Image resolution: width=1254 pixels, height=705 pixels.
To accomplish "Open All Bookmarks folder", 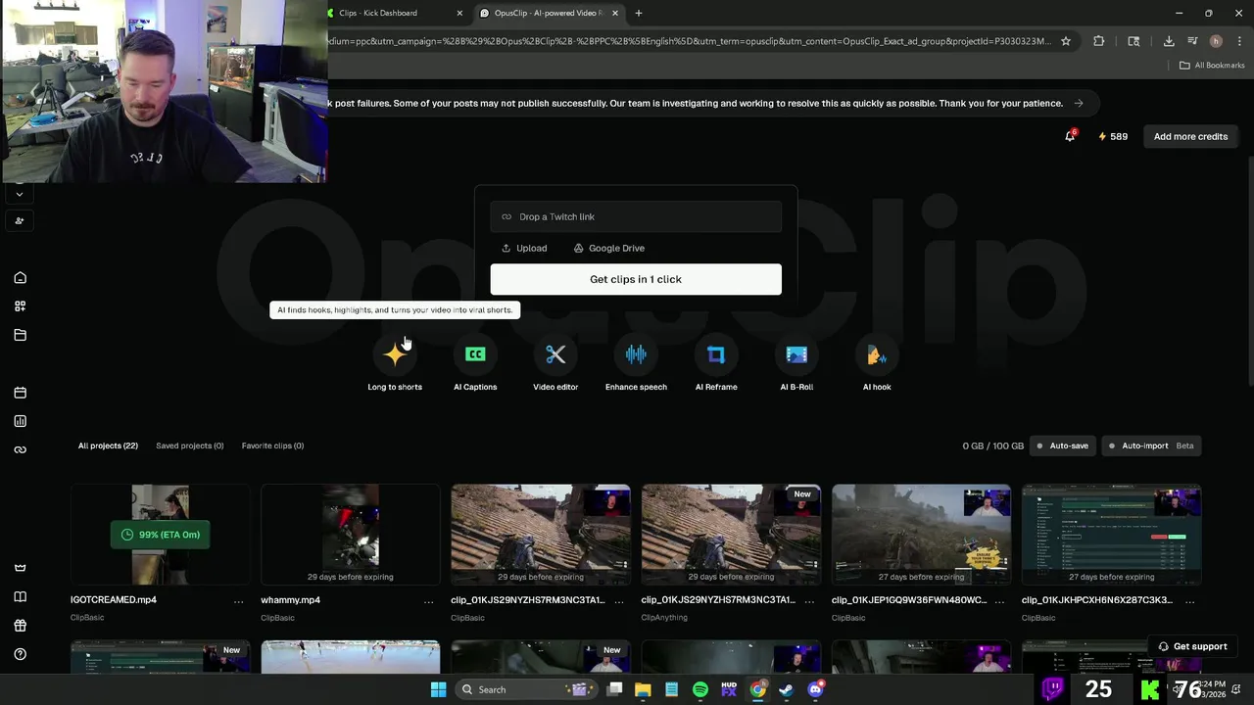I will (1212, 66).
